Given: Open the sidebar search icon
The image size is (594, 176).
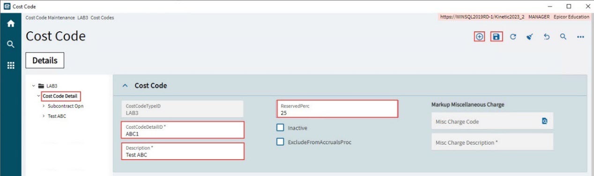Looking at the screenshot, I should pyautogui.click(x=10, y=44).
